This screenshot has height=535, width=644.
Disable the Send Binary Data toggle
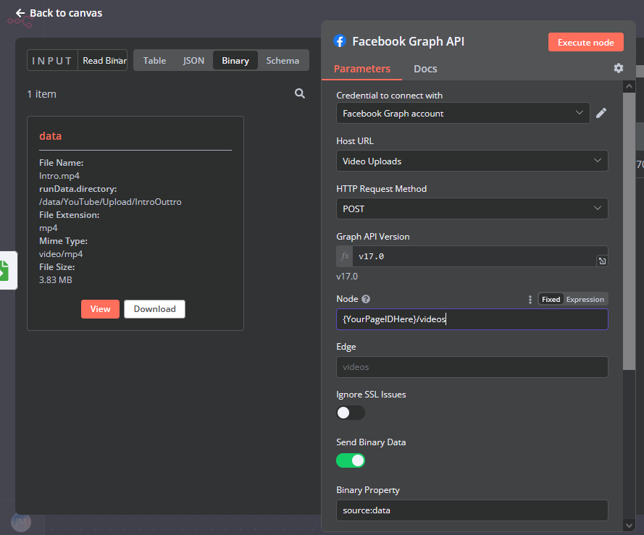[x=351, y=460]
